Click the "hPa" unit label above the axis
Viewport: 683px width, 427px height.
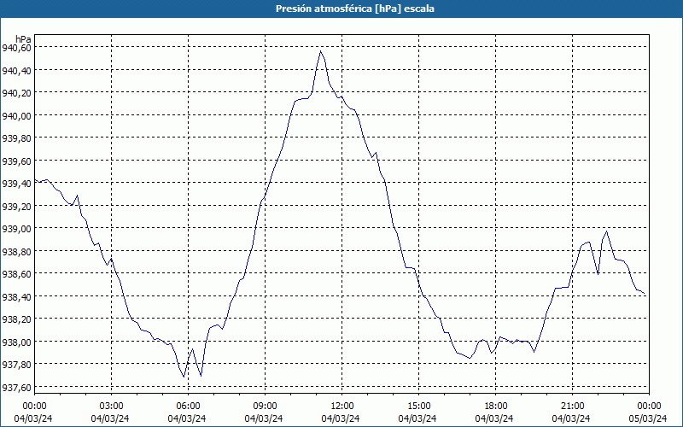click(x=23, y=39)
